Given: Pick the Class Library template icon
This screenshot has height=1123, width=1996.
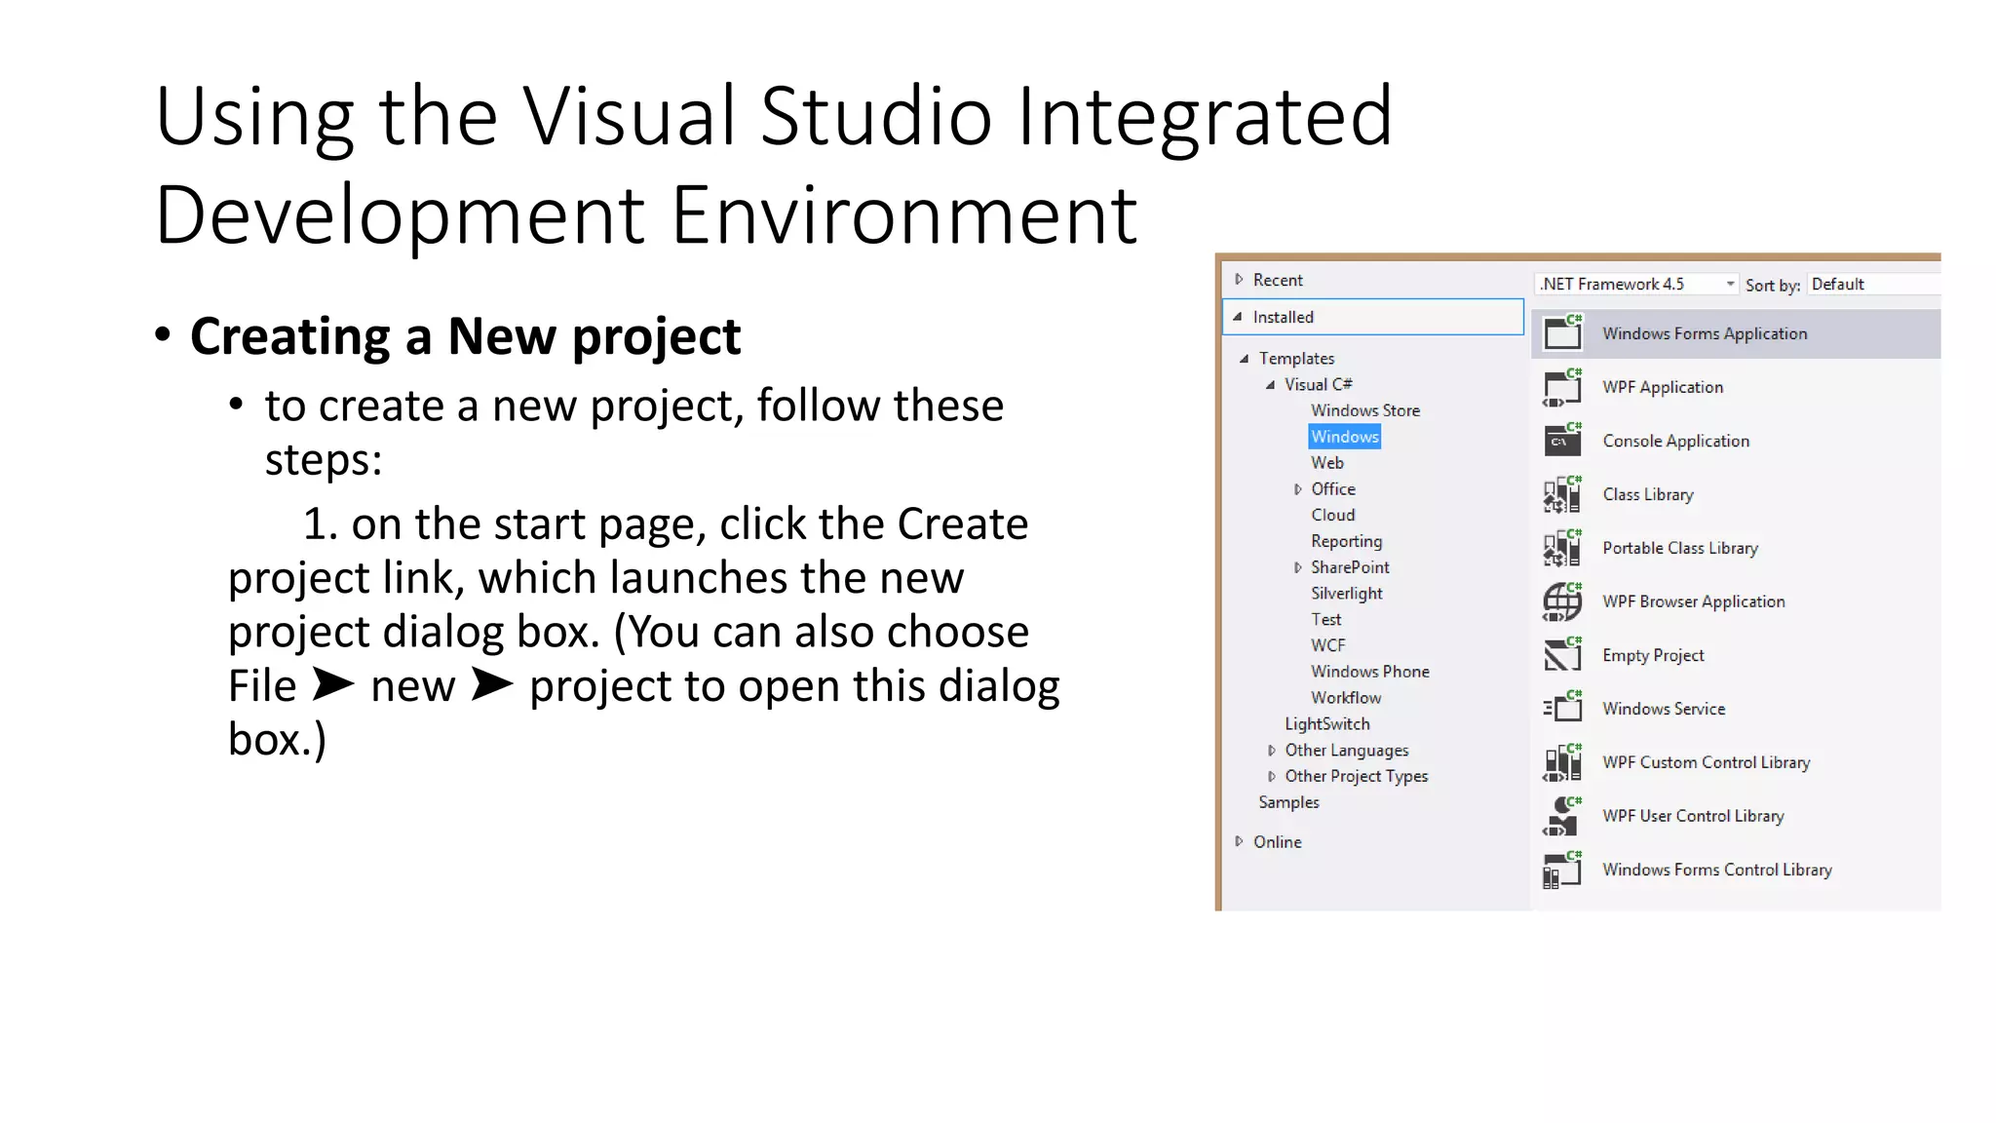Looking at the screenshot, I should 1562,495.
